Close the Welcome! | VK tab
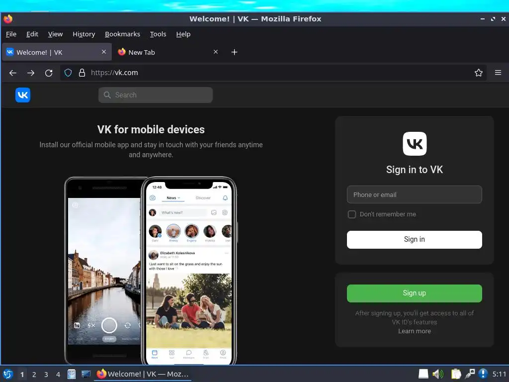The image size is (509, 382). [x=104, y=52]
